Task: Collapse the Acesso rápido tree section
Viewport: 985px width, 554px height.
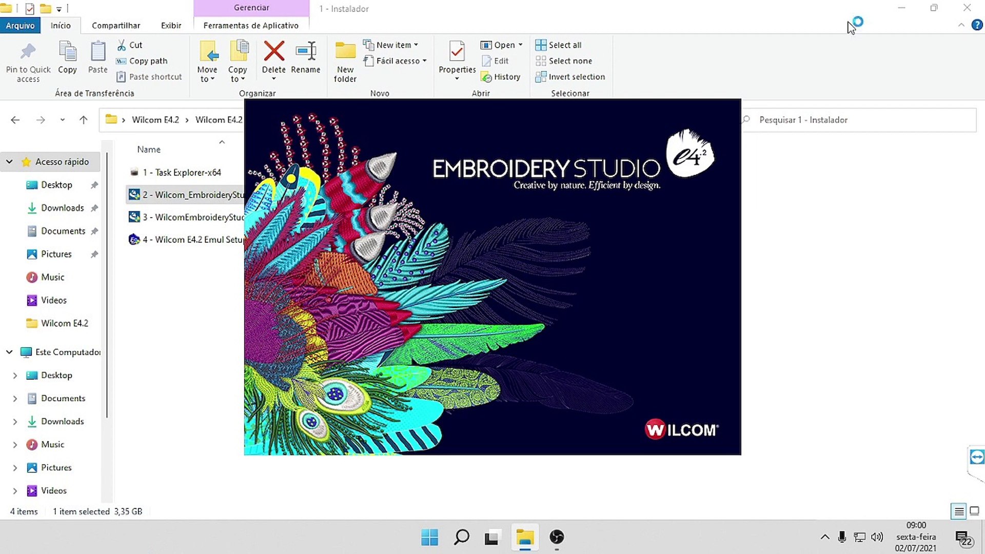Action: (x=9, y=162)
